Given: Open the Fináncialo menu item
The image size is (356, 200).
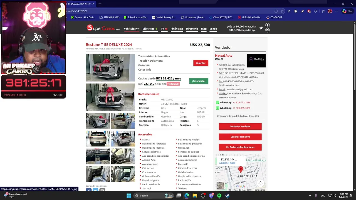Looking at the screenshot, I should 177,29.
